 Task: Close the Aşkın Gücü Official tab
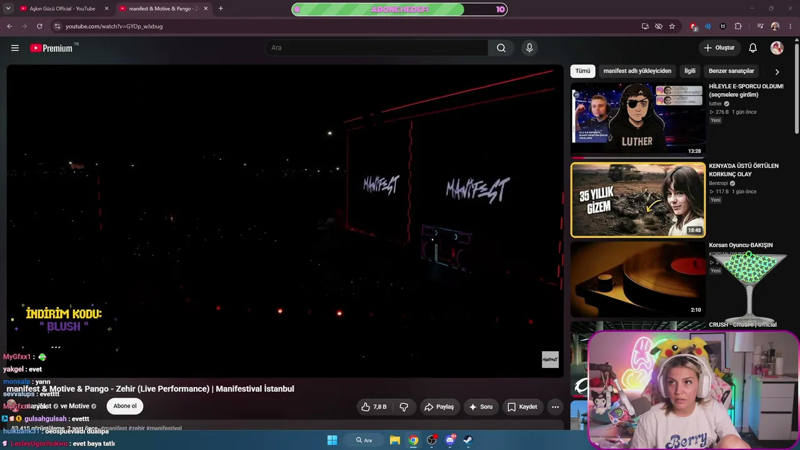tap(106, 9)
